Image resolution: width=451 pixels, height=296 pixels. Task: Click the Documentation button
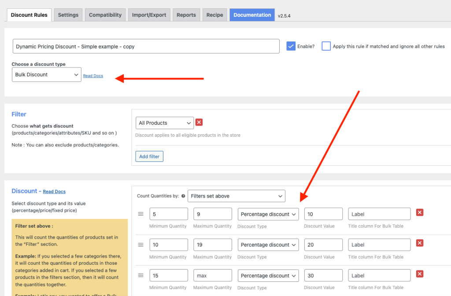[252, 15]
